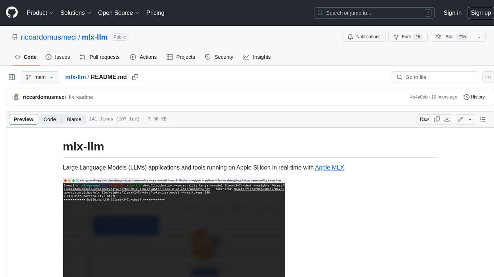Click the 215 star count
Image resolution: width=494 pixels, height=277 pixels.
click(462, 37)
